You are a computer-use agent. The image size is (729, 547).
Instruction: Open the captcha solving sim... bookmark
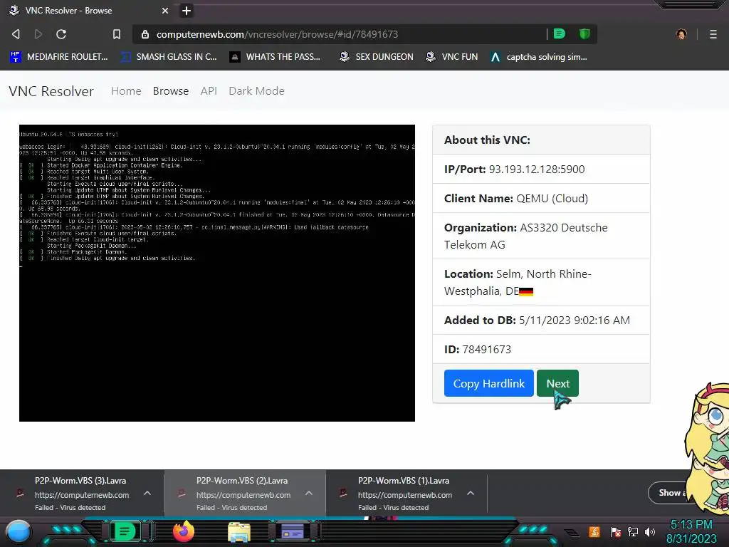pyautogui.click(x=539, y=57)
